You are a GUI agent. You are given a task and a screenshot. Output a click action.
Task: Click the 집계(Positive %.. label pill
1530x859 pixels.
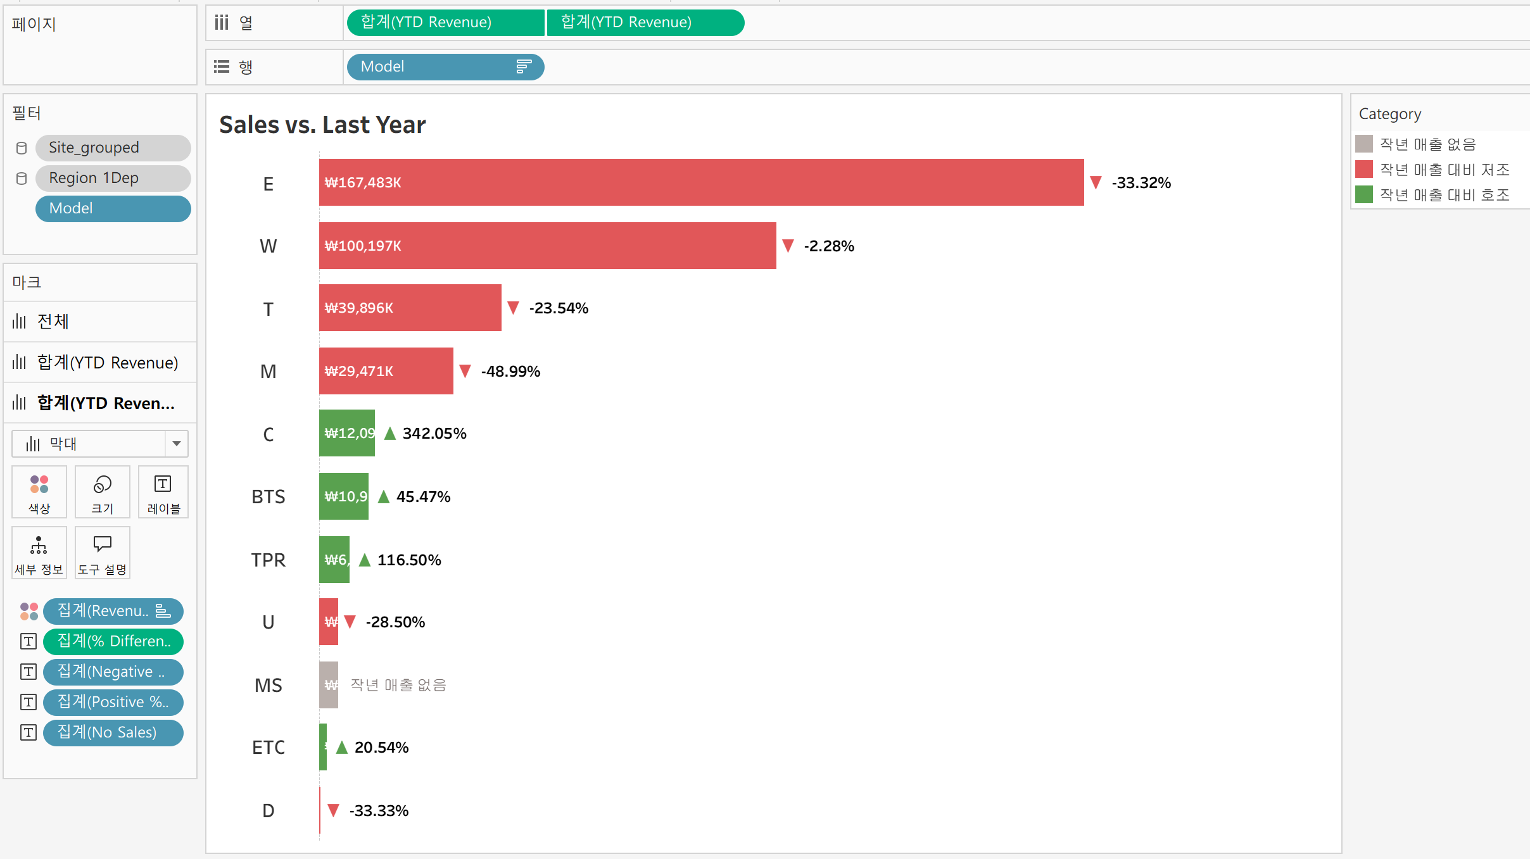tap(113, 702)
